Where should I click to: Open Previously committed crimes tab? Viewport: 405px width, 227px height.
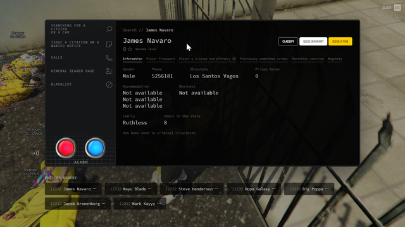[263, 59]
